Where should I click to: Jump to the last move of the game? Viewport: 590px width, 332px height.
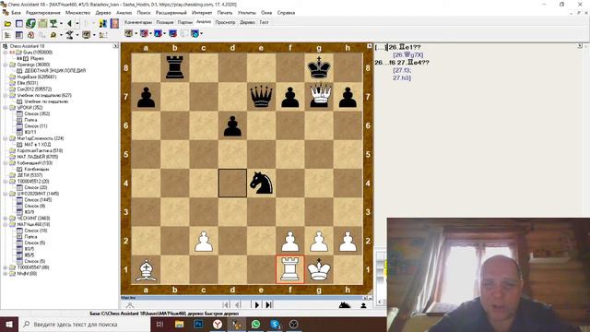point(268,305)
